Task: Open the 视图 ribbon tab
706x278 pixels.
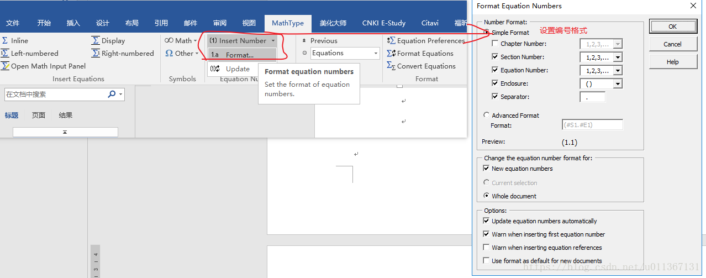Action: (249, 23)
